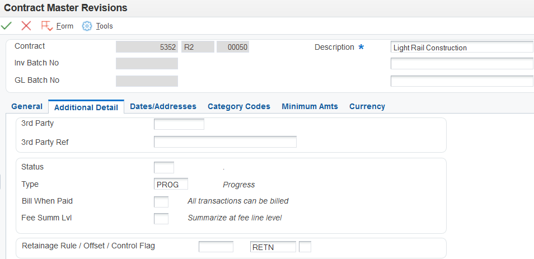Click the Bill When Paid label

tap(47, 201)
